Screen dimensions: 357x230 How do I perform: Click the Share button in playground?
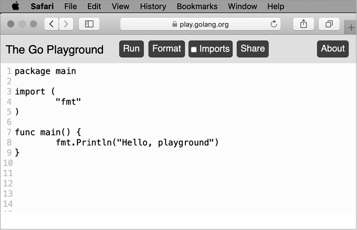(253, 49)
